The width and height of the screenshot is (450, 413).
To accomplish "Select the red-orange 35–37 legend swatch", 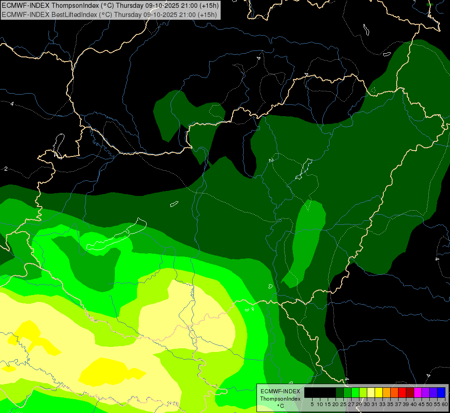I will [394, 392].
